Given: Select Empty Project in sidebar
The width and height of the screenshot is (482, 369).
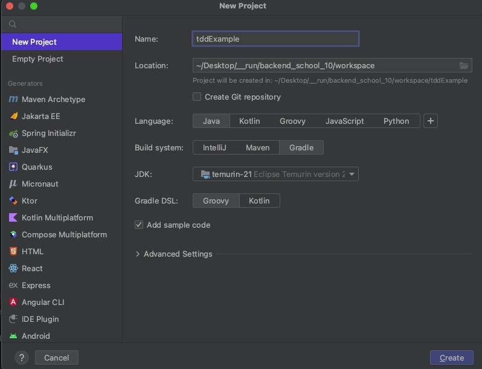Looking at the screenshot, I should [x=62, y=59].
